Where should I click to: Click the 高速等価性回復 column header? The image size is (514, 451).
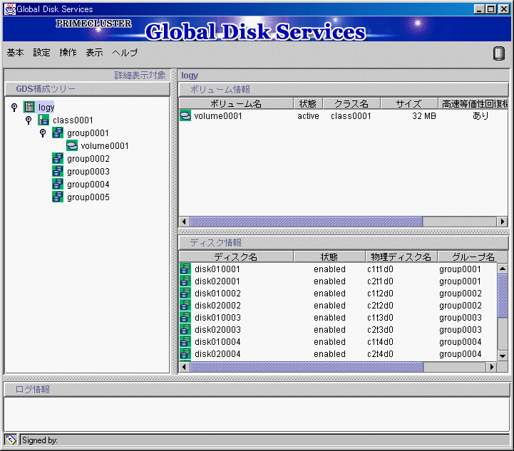473,103
